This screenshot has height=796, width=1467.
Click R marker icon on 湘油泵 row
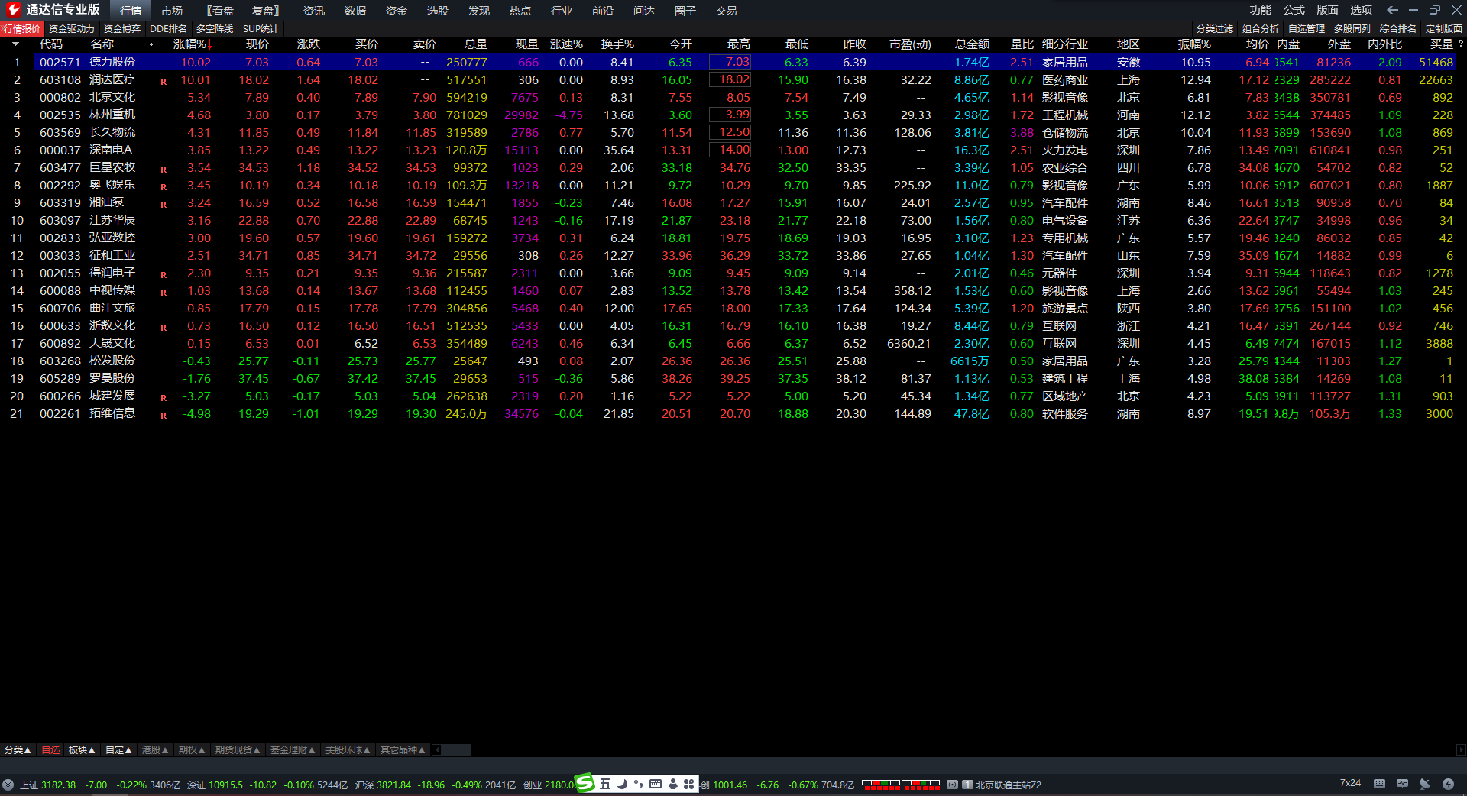point(164,204)
